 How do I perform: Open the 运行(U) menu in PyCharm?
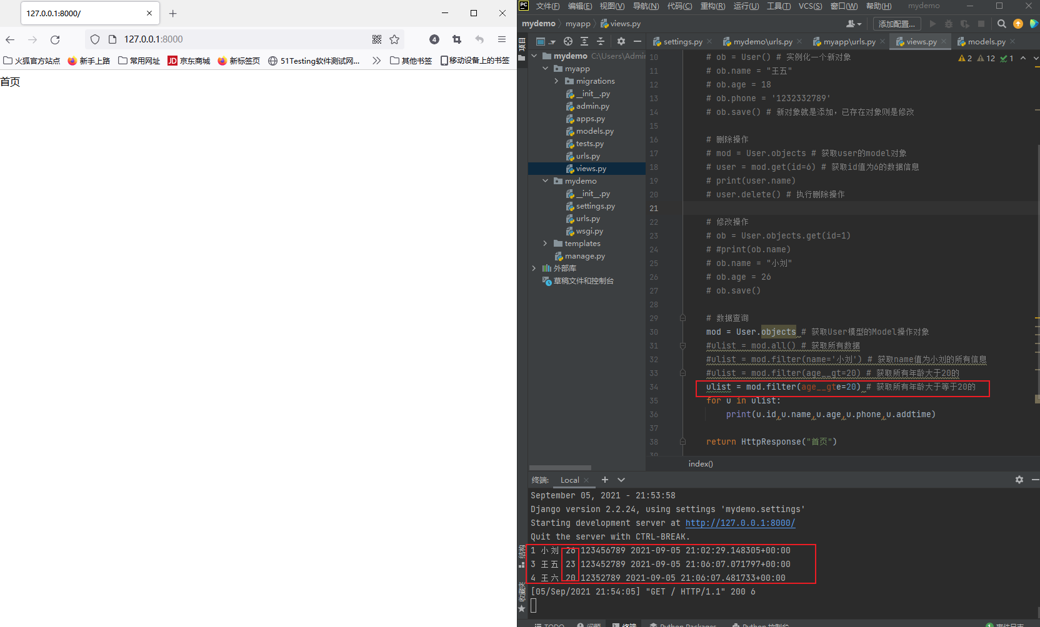[x=746, y=6]
